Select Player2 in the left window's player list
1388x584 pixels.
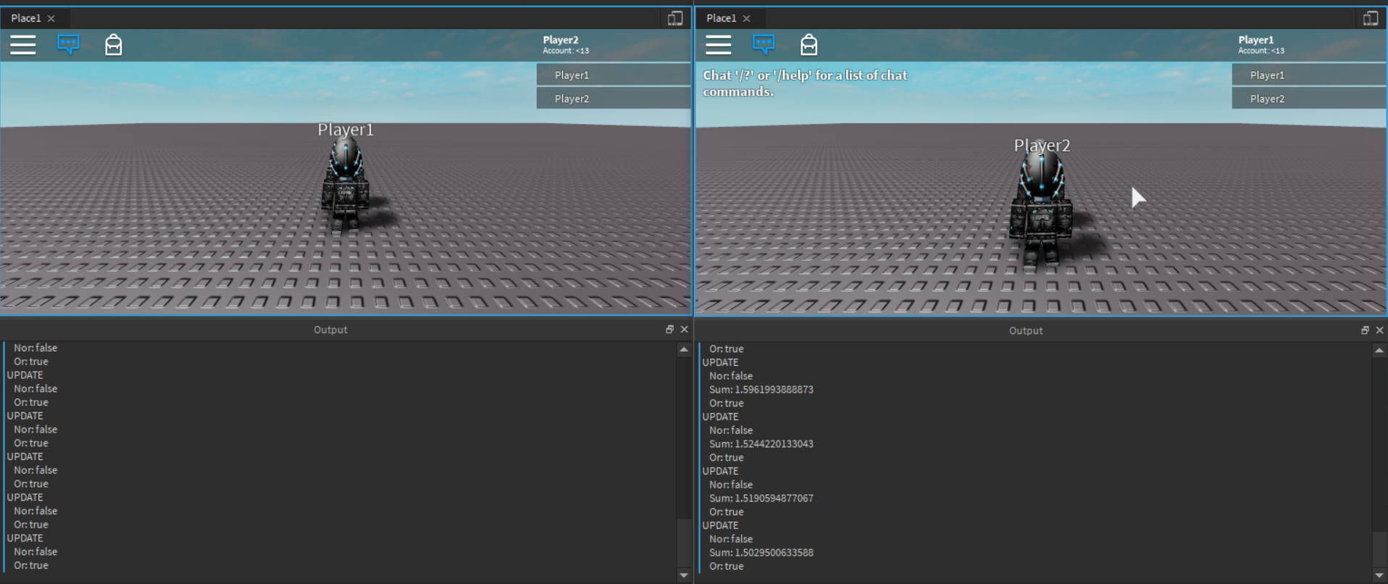(614, 99)
